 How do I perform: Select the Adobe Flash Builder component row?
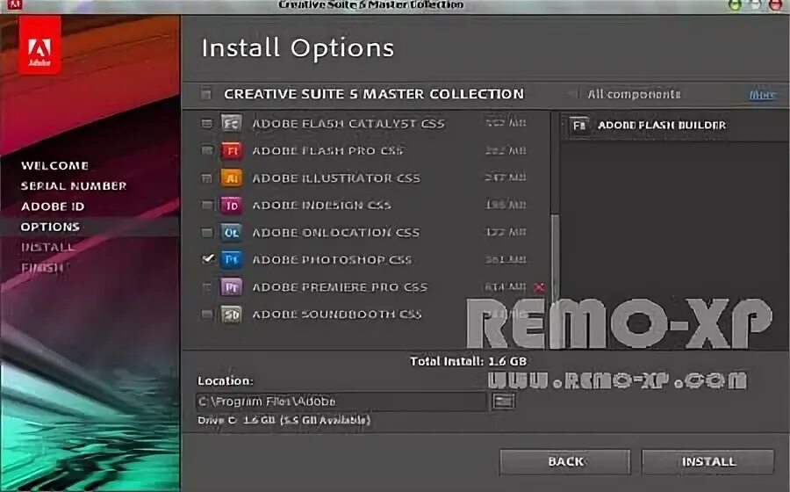(x=674, y=125)
